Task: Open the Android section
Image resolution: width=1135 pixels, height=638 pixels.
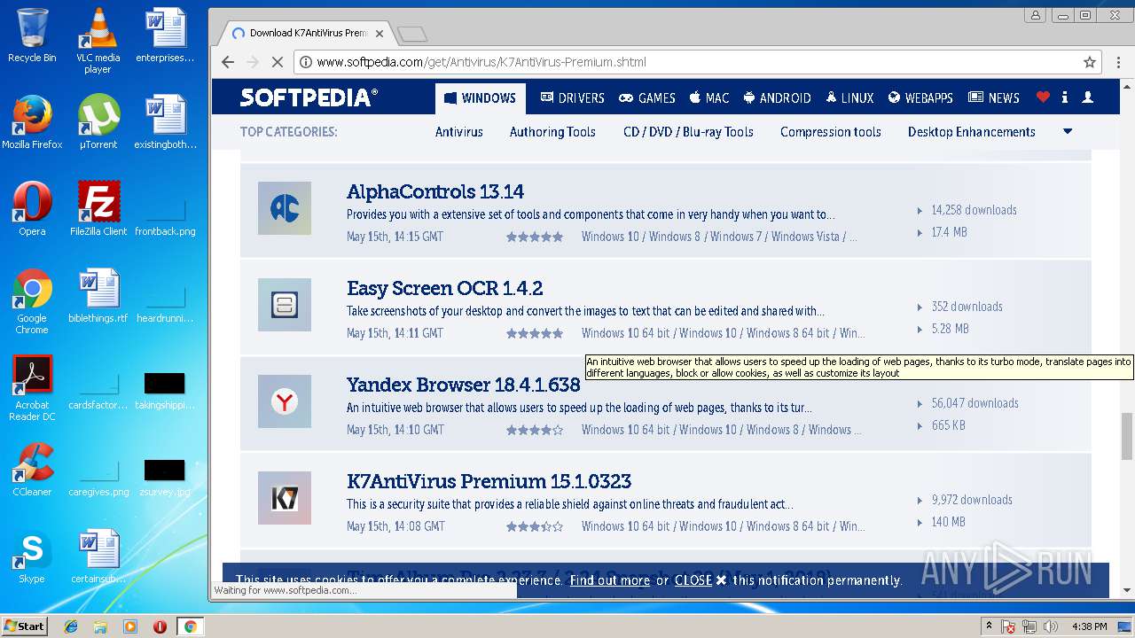Action: 778,98
